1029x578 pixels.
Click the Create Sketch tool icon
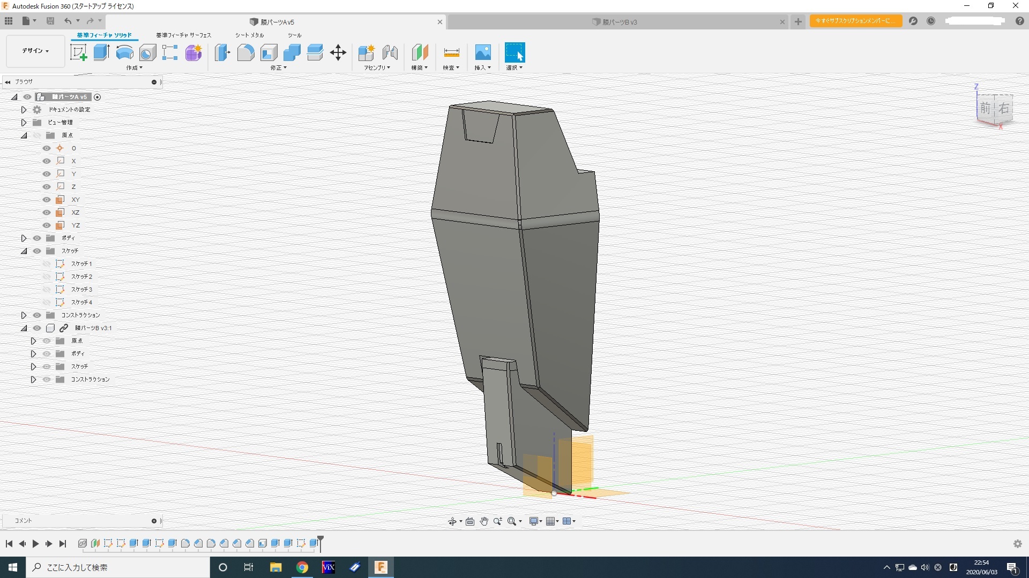pos(79,52)
